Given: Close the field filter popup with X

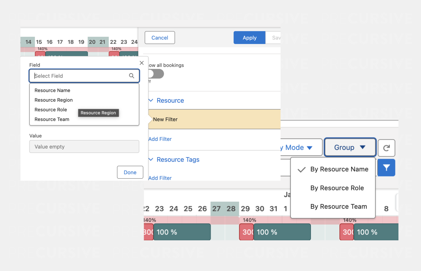Looking at the screenshot, I should click(142, 63).
